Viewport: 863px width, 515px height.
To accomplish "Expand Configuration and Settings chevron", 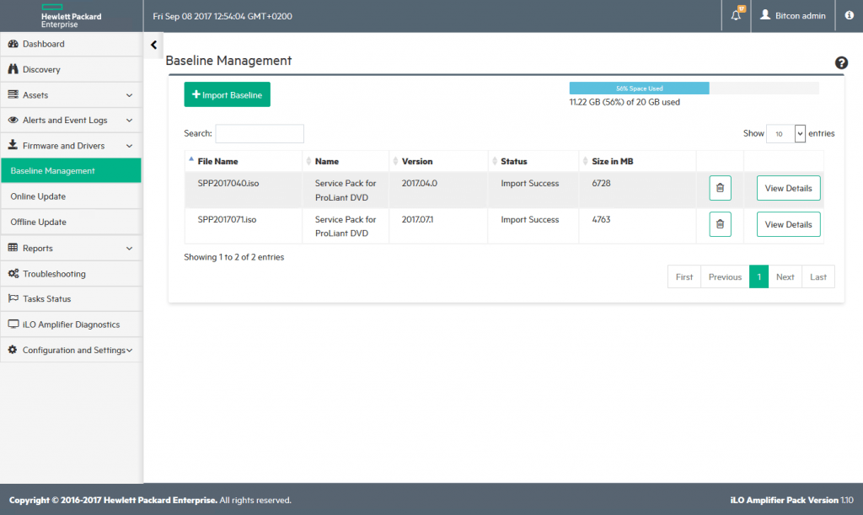I will pyautogui.click(x=129, y=350).
